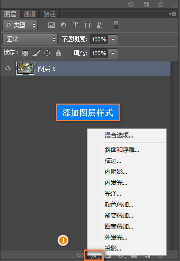The width and height of the screenshot is (180, 261).
Task: Toggle lock transparent pixels checkerboard icon
Action: tap(25, 53)
